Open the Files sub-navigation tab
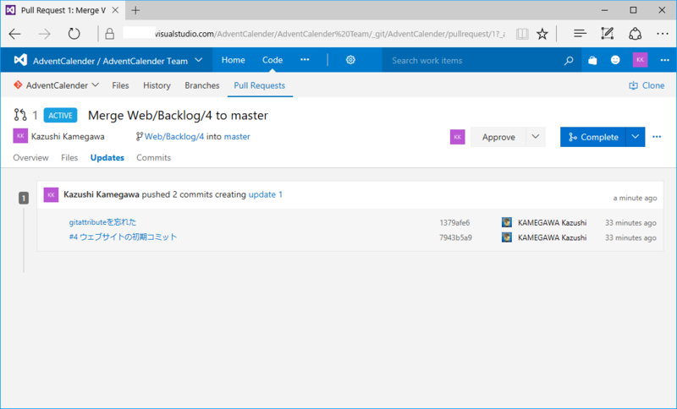The width and height of the screenshot is (677, 409). [x=120, y=85]
